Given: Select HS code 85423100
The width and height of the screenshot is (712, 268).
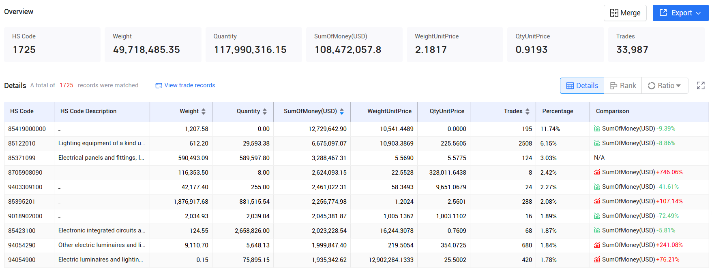Looking at the screenshot, I should click(x=22, y=231).
